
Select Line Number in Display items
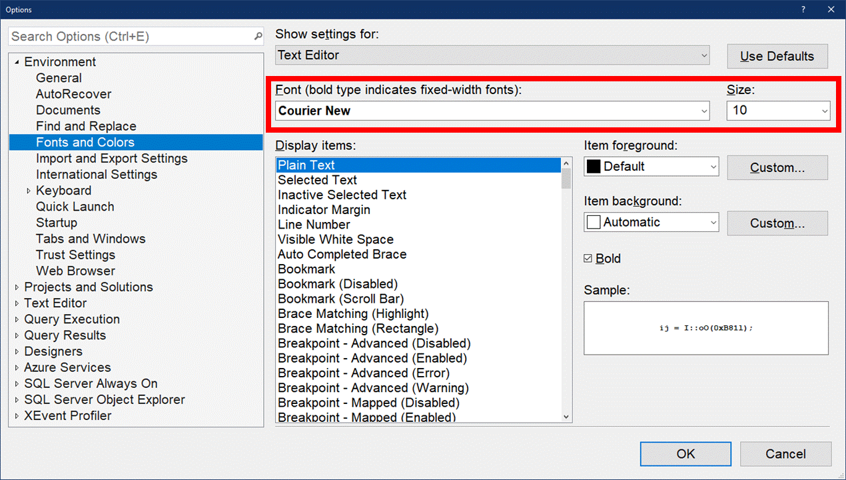314,225
